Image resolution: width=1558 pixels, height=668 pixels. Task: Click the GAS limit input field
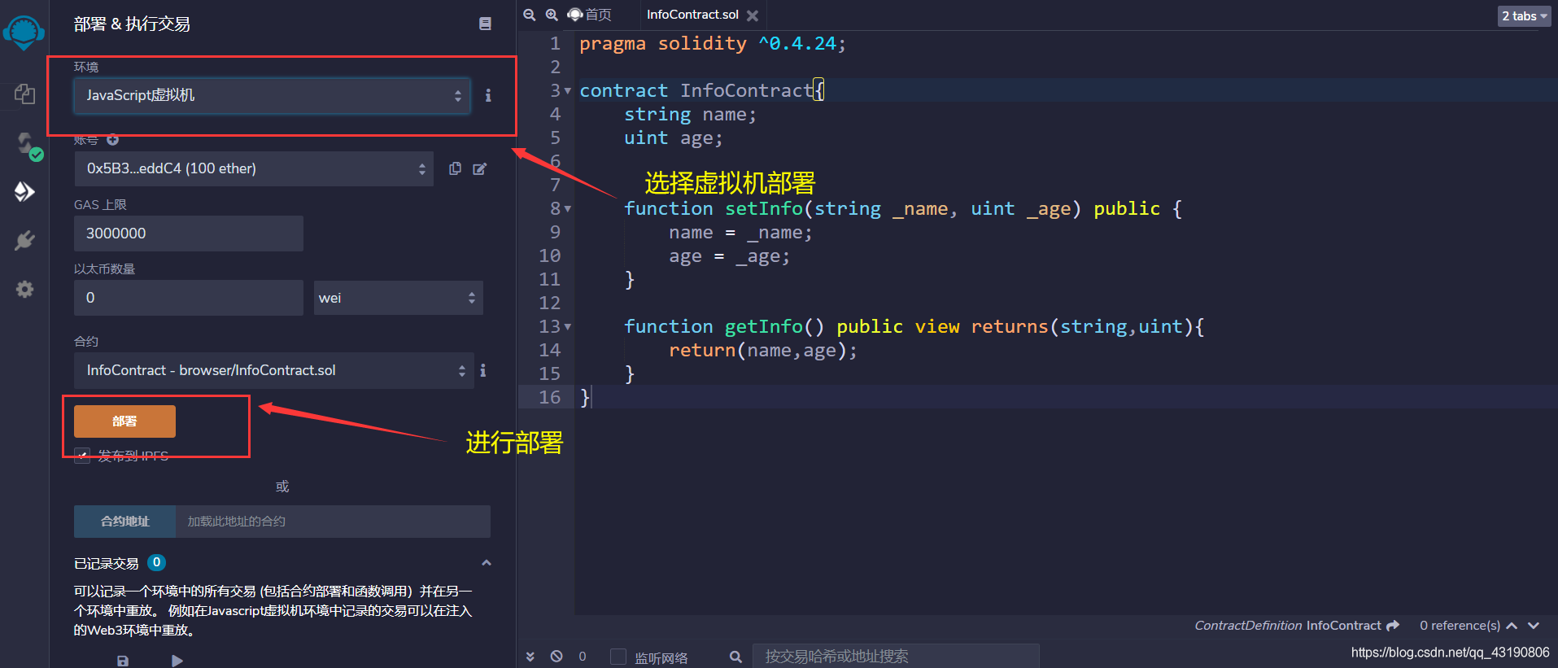point(189,234)
